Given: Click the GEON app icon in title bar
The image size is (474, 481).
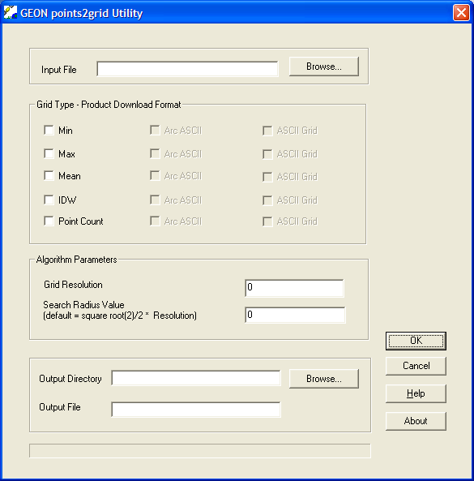Looking at the screenshot, I should (10, 13).
